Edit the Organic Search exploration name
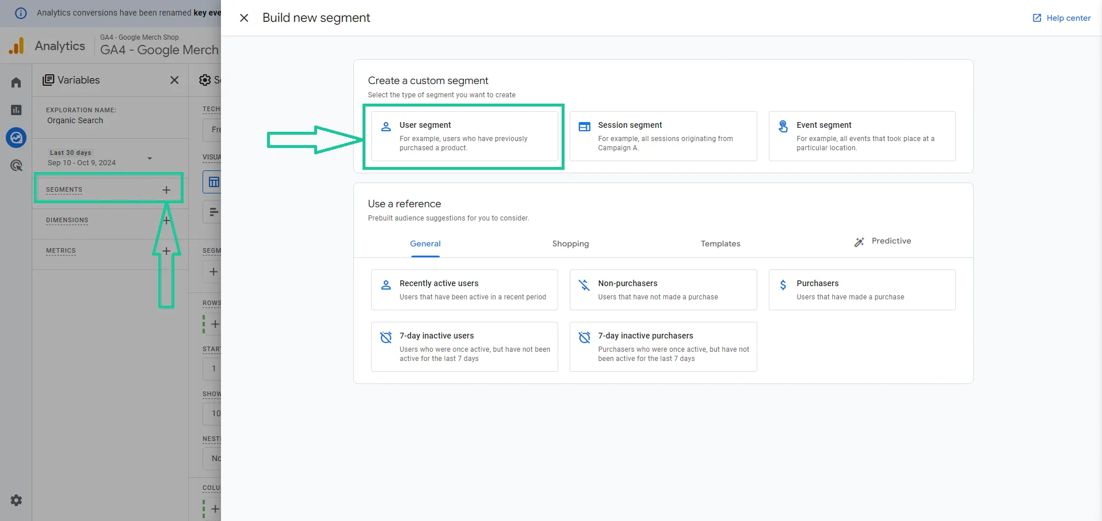 pyautogui.click(x=75, y=120)
